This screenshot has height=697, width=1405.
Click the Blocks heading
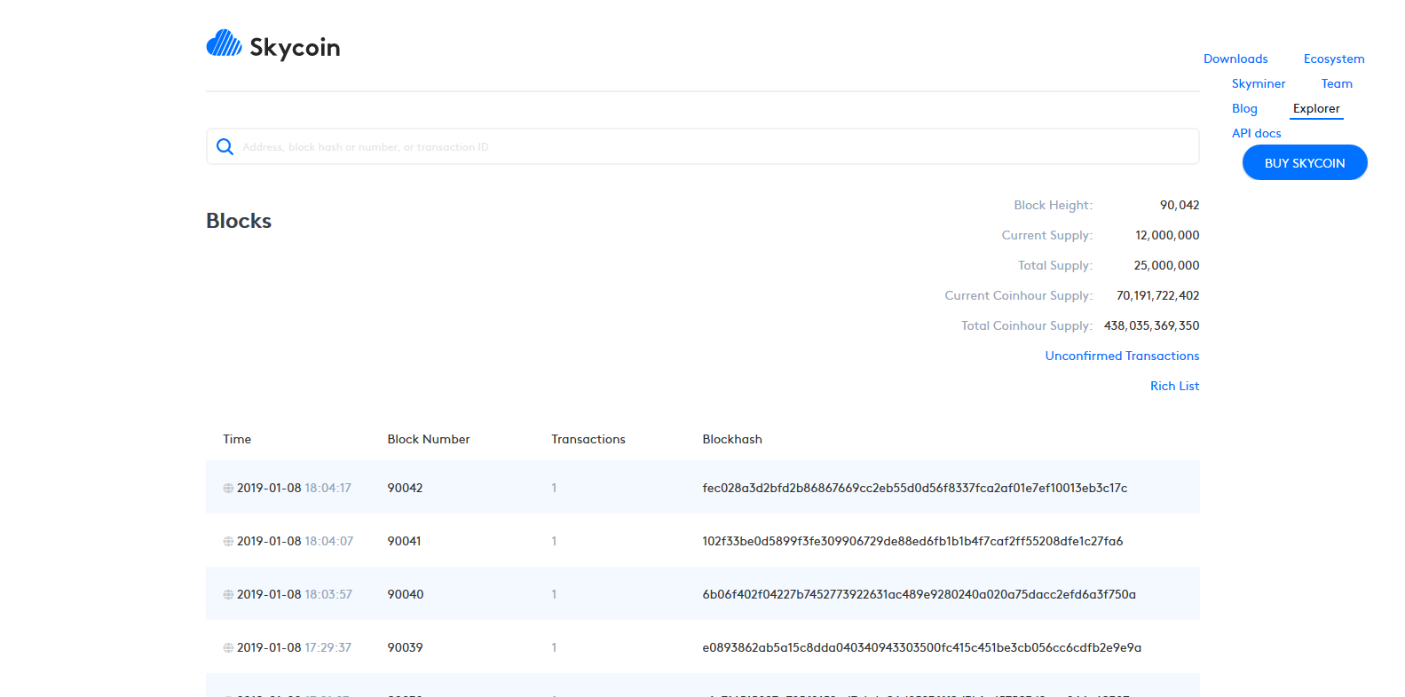(x=239, y=221)
